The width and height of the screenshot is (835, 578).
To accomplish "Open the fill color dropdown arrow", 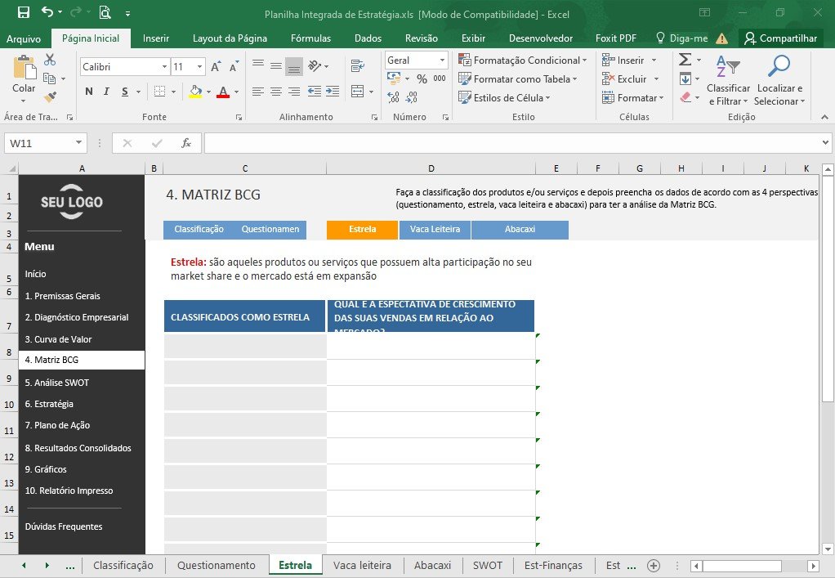I will [209, 92].
